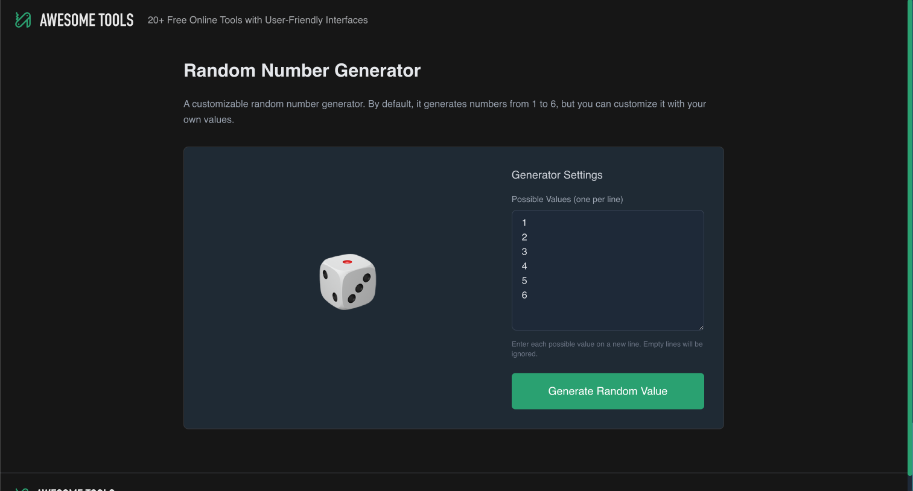
Task: Click the Possible Values (one per line) label
Action: tap(567, 199)
